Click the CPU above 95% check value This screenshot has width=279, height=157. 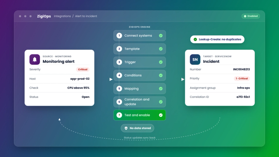pos(78,88)
